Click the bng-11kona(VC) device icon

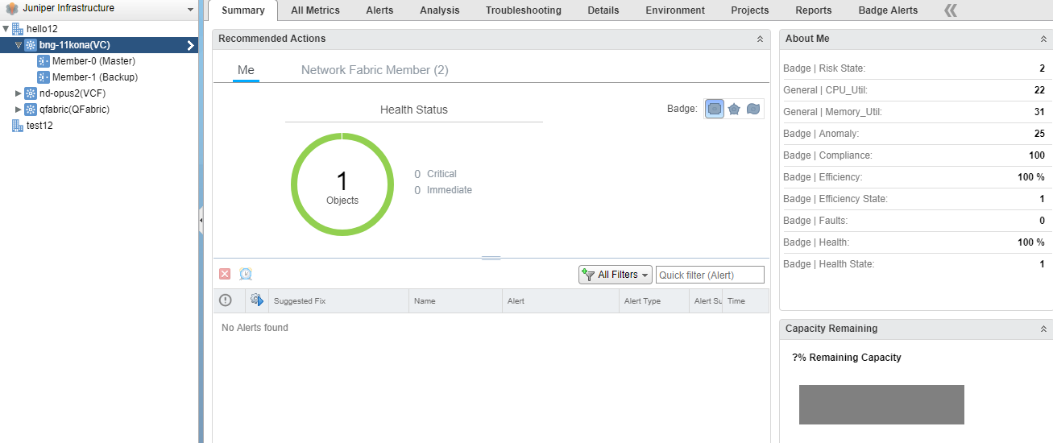coord(31,45)
